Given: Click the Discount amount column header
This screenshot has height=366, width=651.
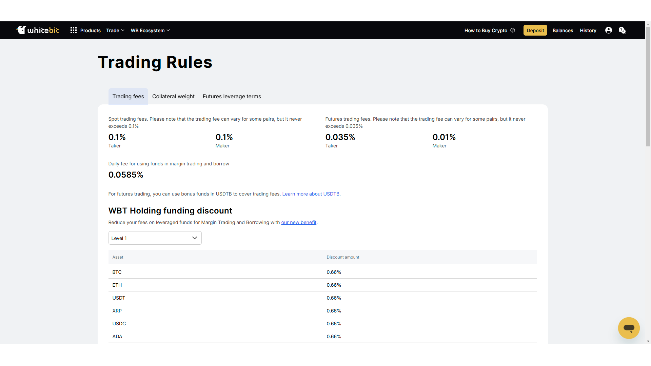Looking at the screenshot, I should pyautogui.click(x=343, y=257).
